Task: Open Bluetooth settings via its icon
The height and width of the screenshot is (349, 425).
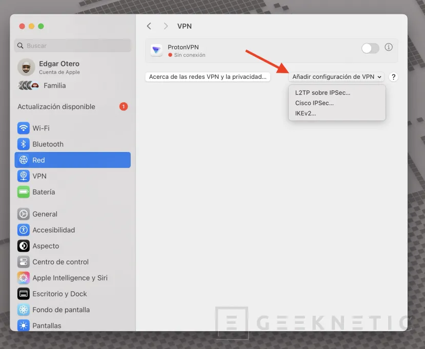Action: click(x=23, y=144)
